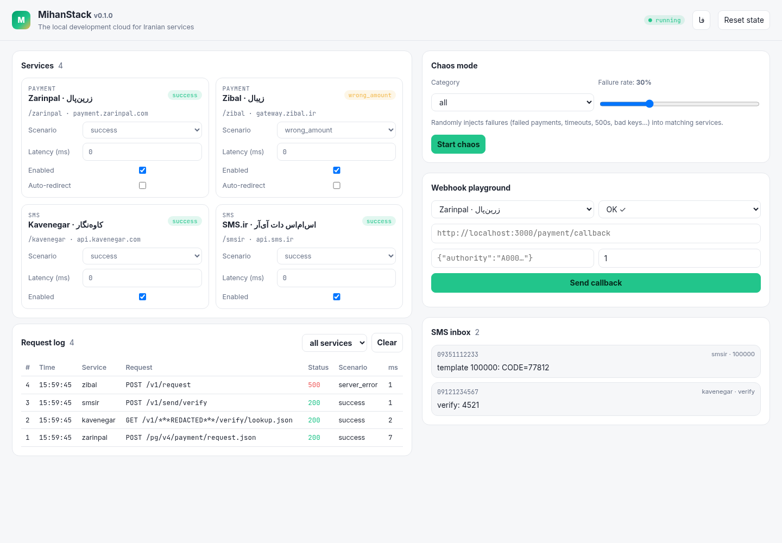Send the webhook callback
Screen dimensions: 782x543
point(596,283)
